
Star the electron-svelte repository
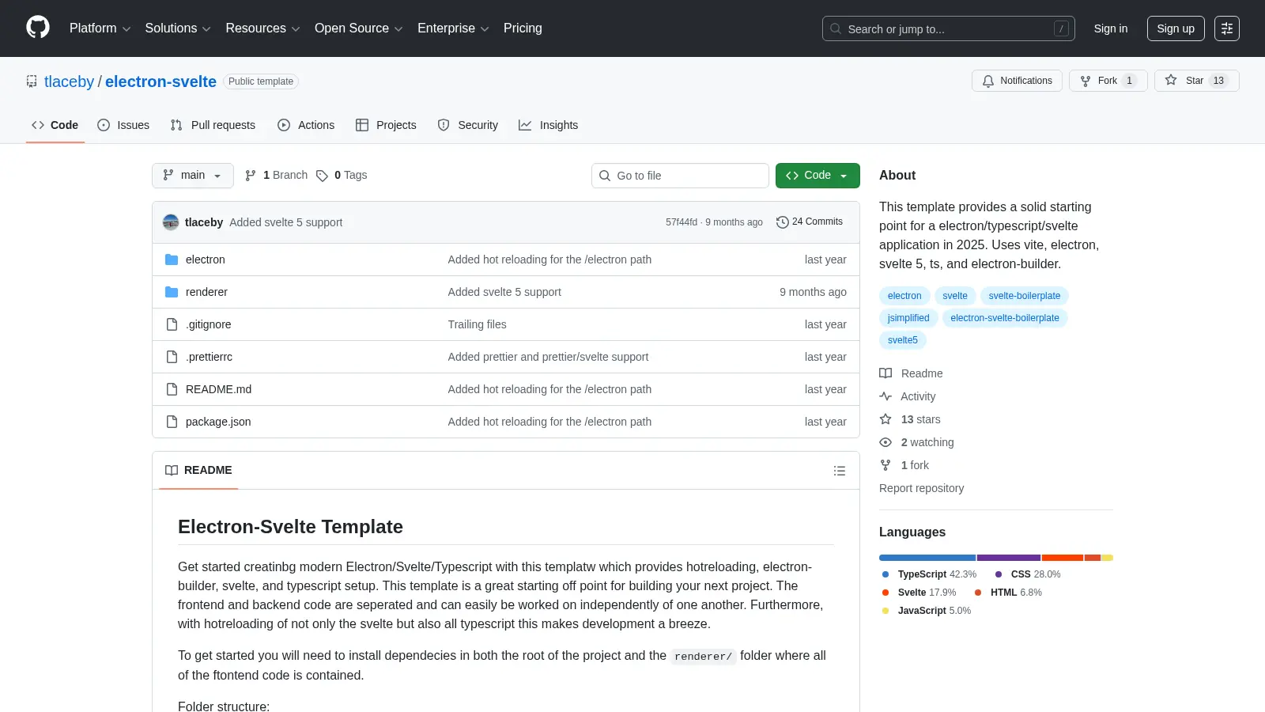point(1196,81)
